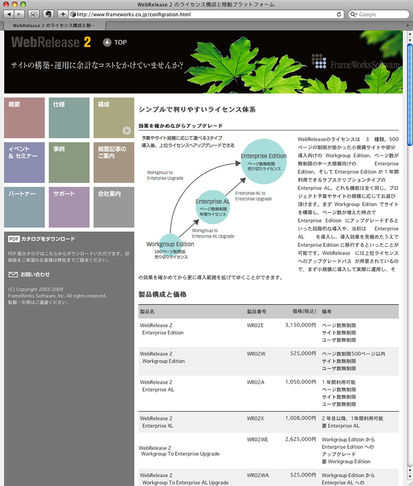Click the 製品番号 column header

(x=257, y=311)
